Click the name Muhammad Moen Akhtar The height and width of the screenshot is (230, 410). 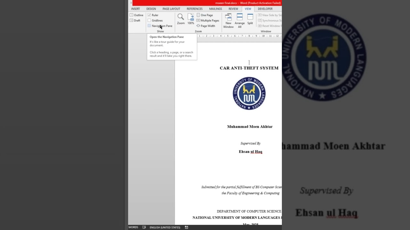(x=250, y=126)
